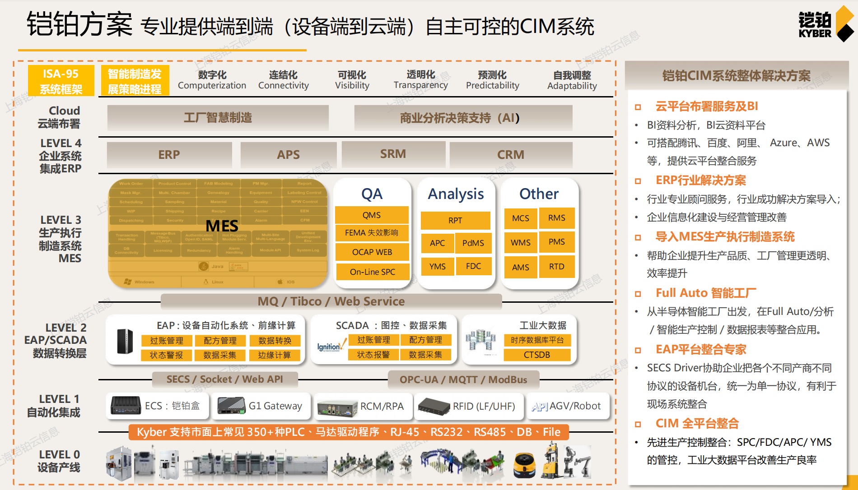This screenshot has height=490, width=858.
Task: Select the ISA-95 系统框架 tab
Action: pyautogui.click(x=61, y=81)
